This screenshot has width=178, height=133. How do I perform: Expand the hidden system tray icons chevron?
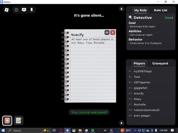[135, 131]
